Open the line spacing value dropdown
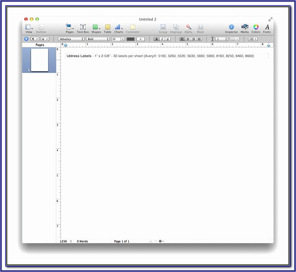The image size is (296, 272). pyautogui.click(x=222, y=39)
